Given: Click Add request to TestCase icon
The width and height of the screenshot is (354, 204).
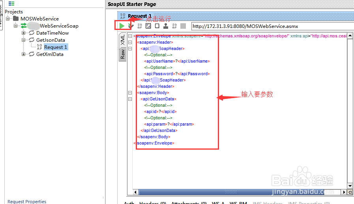Looking at the screenshot, I should [x=131, y=26].
